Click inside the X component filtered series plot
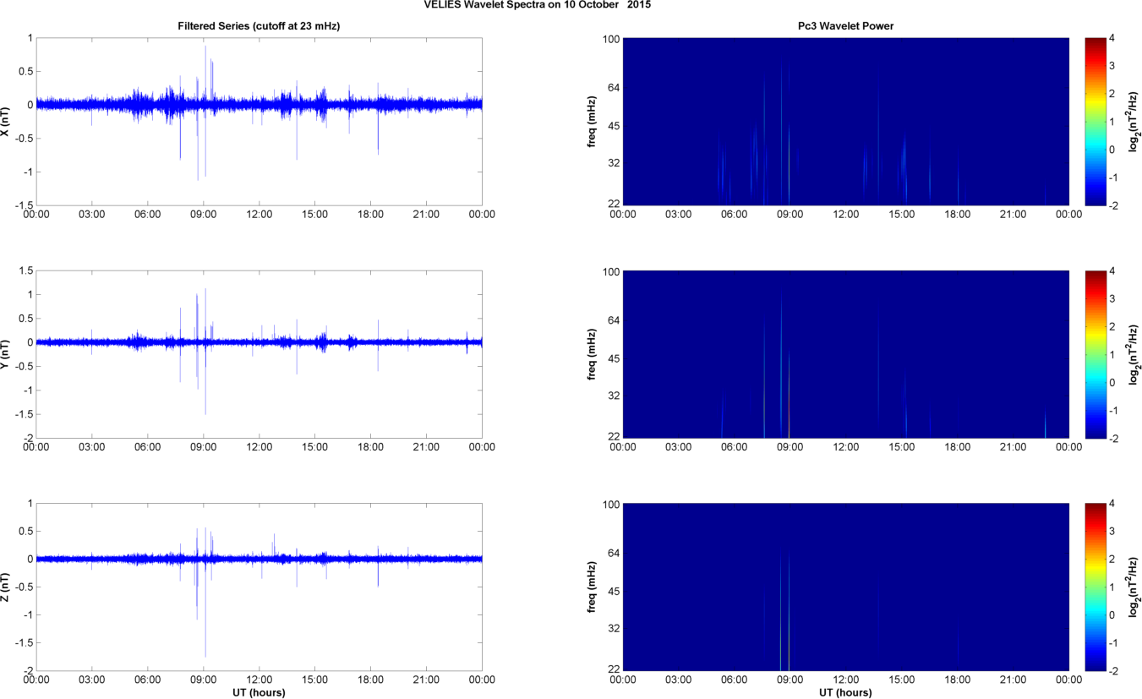 pyautogui.click(x=259, y=121)
